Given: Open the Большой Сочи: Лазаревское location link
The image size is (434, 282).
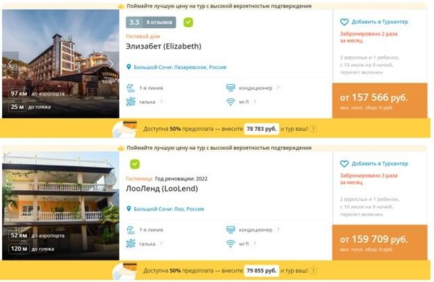Looking at the screenshot, I should point(180,67).
